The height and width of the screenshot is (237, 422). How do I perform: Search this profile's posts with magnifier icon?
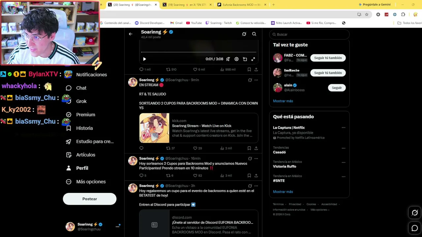pos(254,34)
